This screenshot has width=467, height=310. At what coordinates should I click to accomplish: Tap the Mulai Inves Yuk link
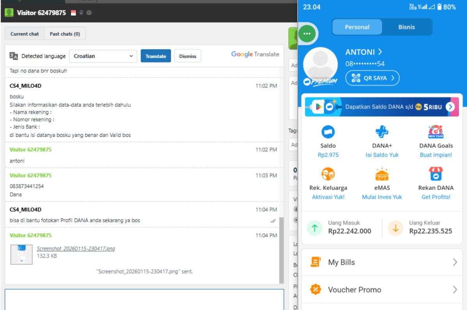[382, 197]
